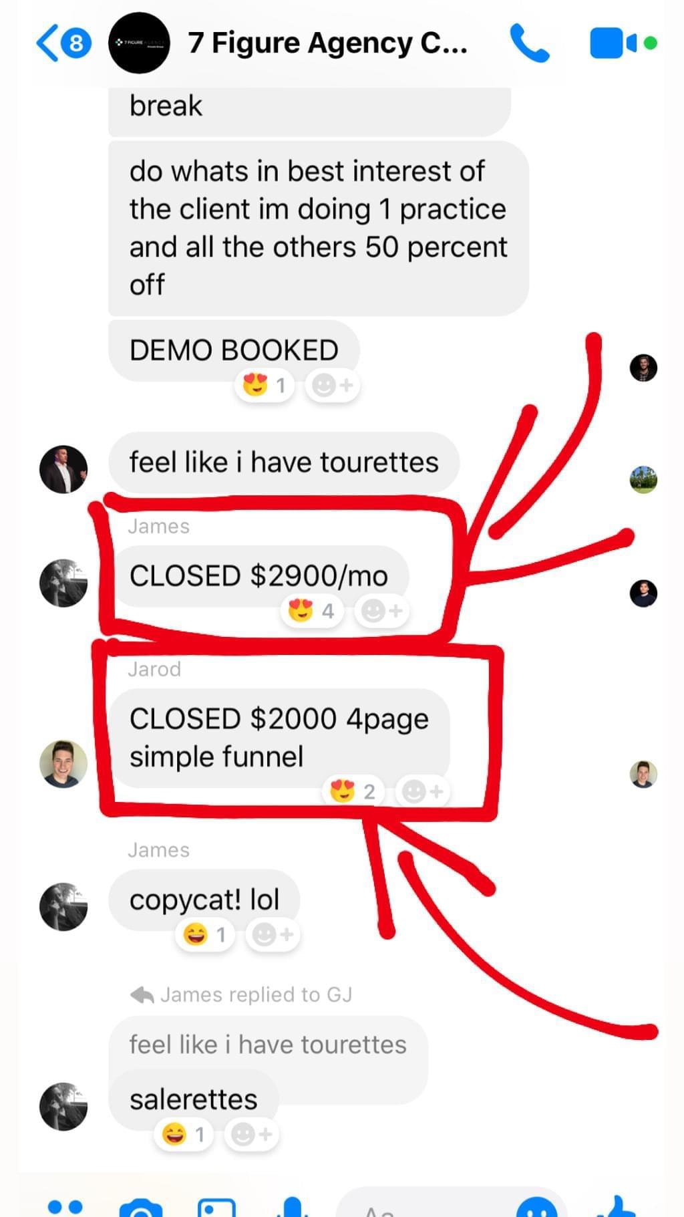
Task: Open the 7 Figure Agency chat title
Action: [327, 43]
